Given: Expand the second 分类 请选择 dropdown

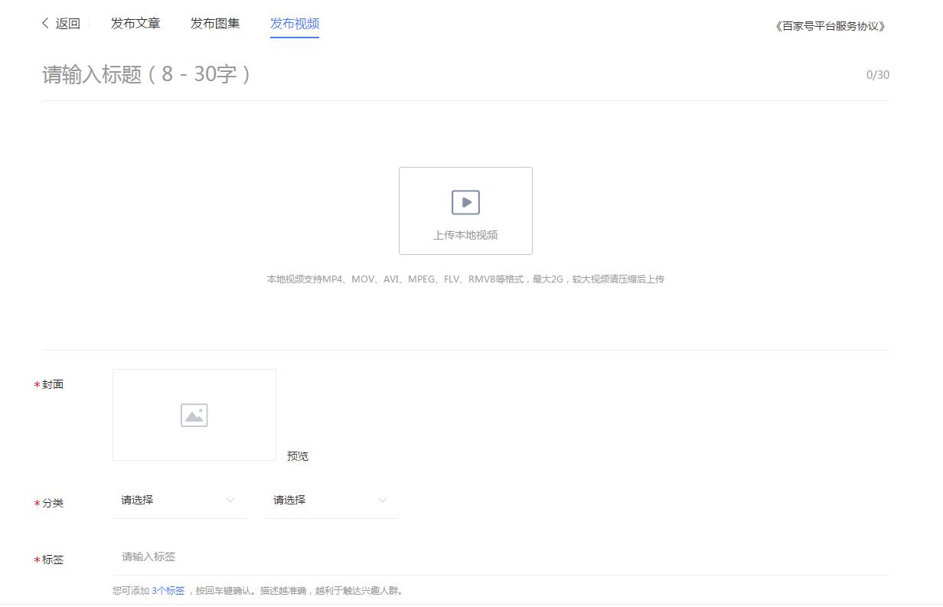Looking at the screenshot, I should pyautogui.click(x=331, y=500).
